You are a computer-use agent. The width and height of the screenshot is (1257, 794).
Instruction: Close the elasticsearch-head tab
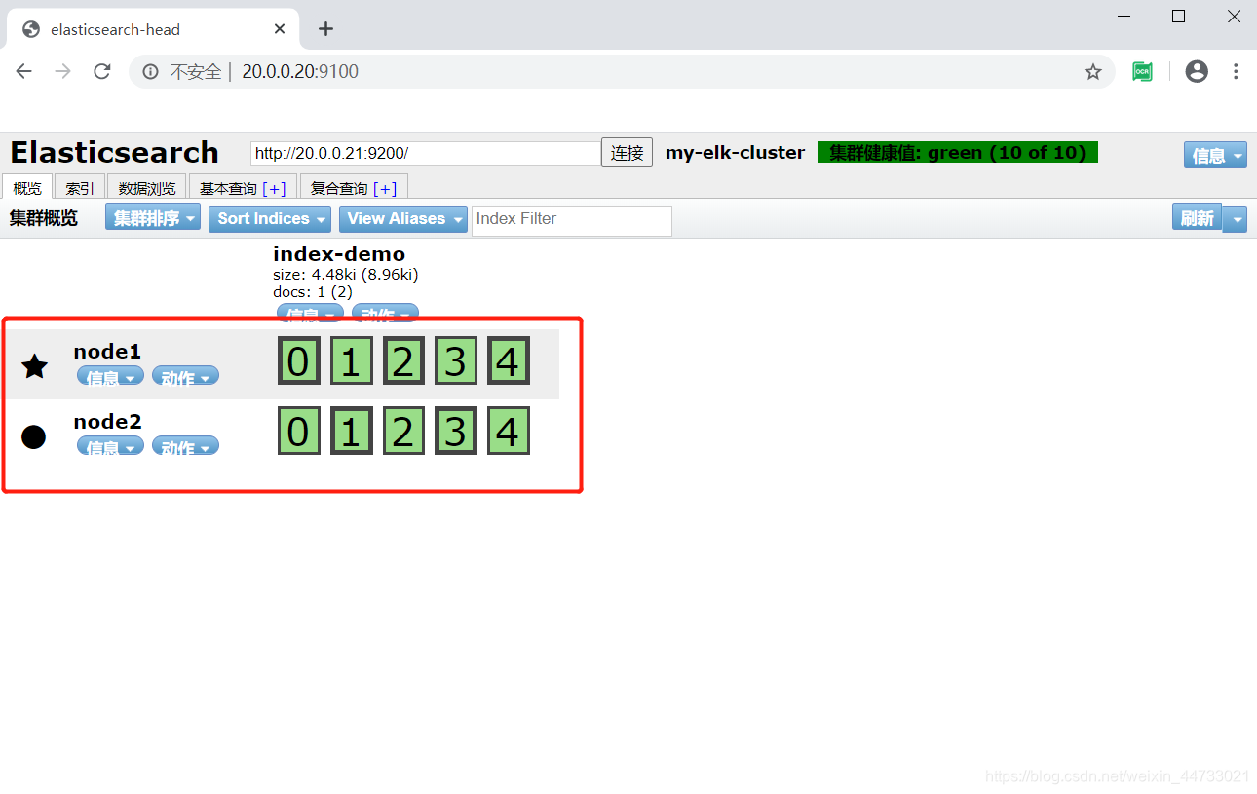tap(280, 29)
